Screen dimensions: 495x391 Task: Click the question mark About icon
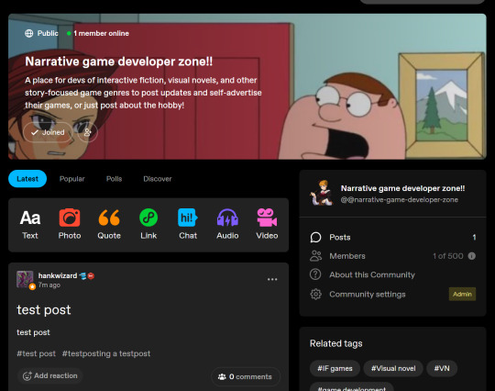click(315, 274)
